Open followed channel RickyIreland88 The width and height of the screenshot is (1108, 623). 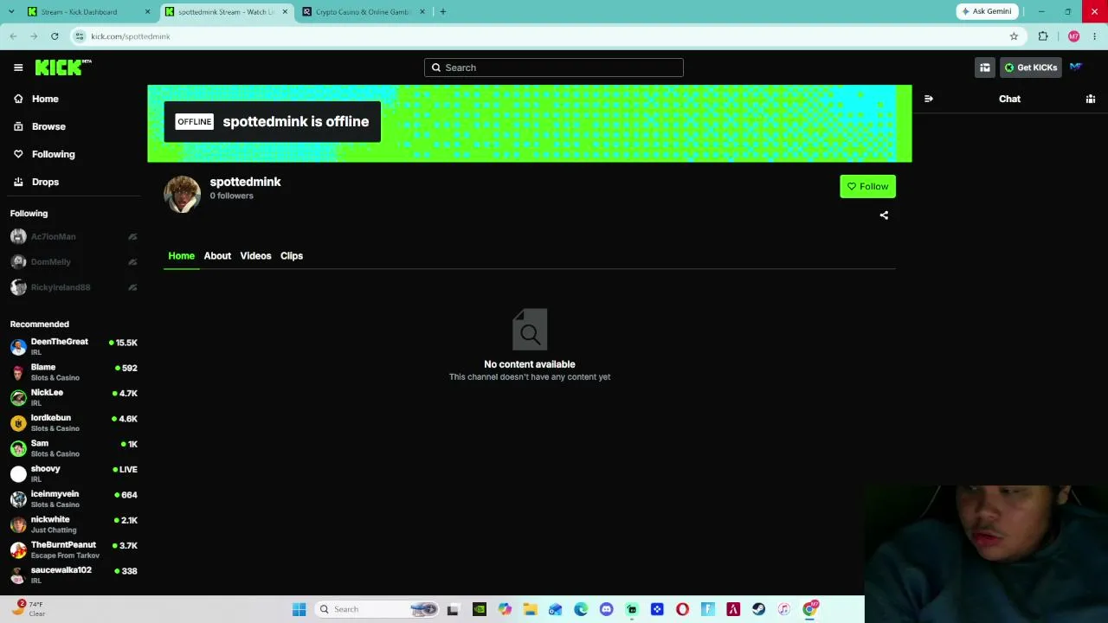pyautogui.click(x=74, y=287)
